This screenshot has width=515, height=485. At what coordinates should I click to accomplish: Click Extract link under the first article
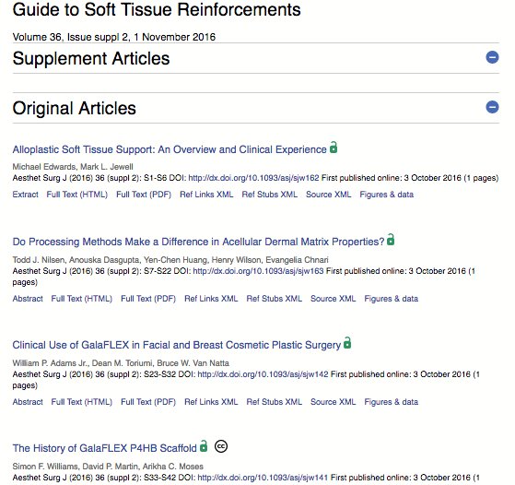coord(25,195)
